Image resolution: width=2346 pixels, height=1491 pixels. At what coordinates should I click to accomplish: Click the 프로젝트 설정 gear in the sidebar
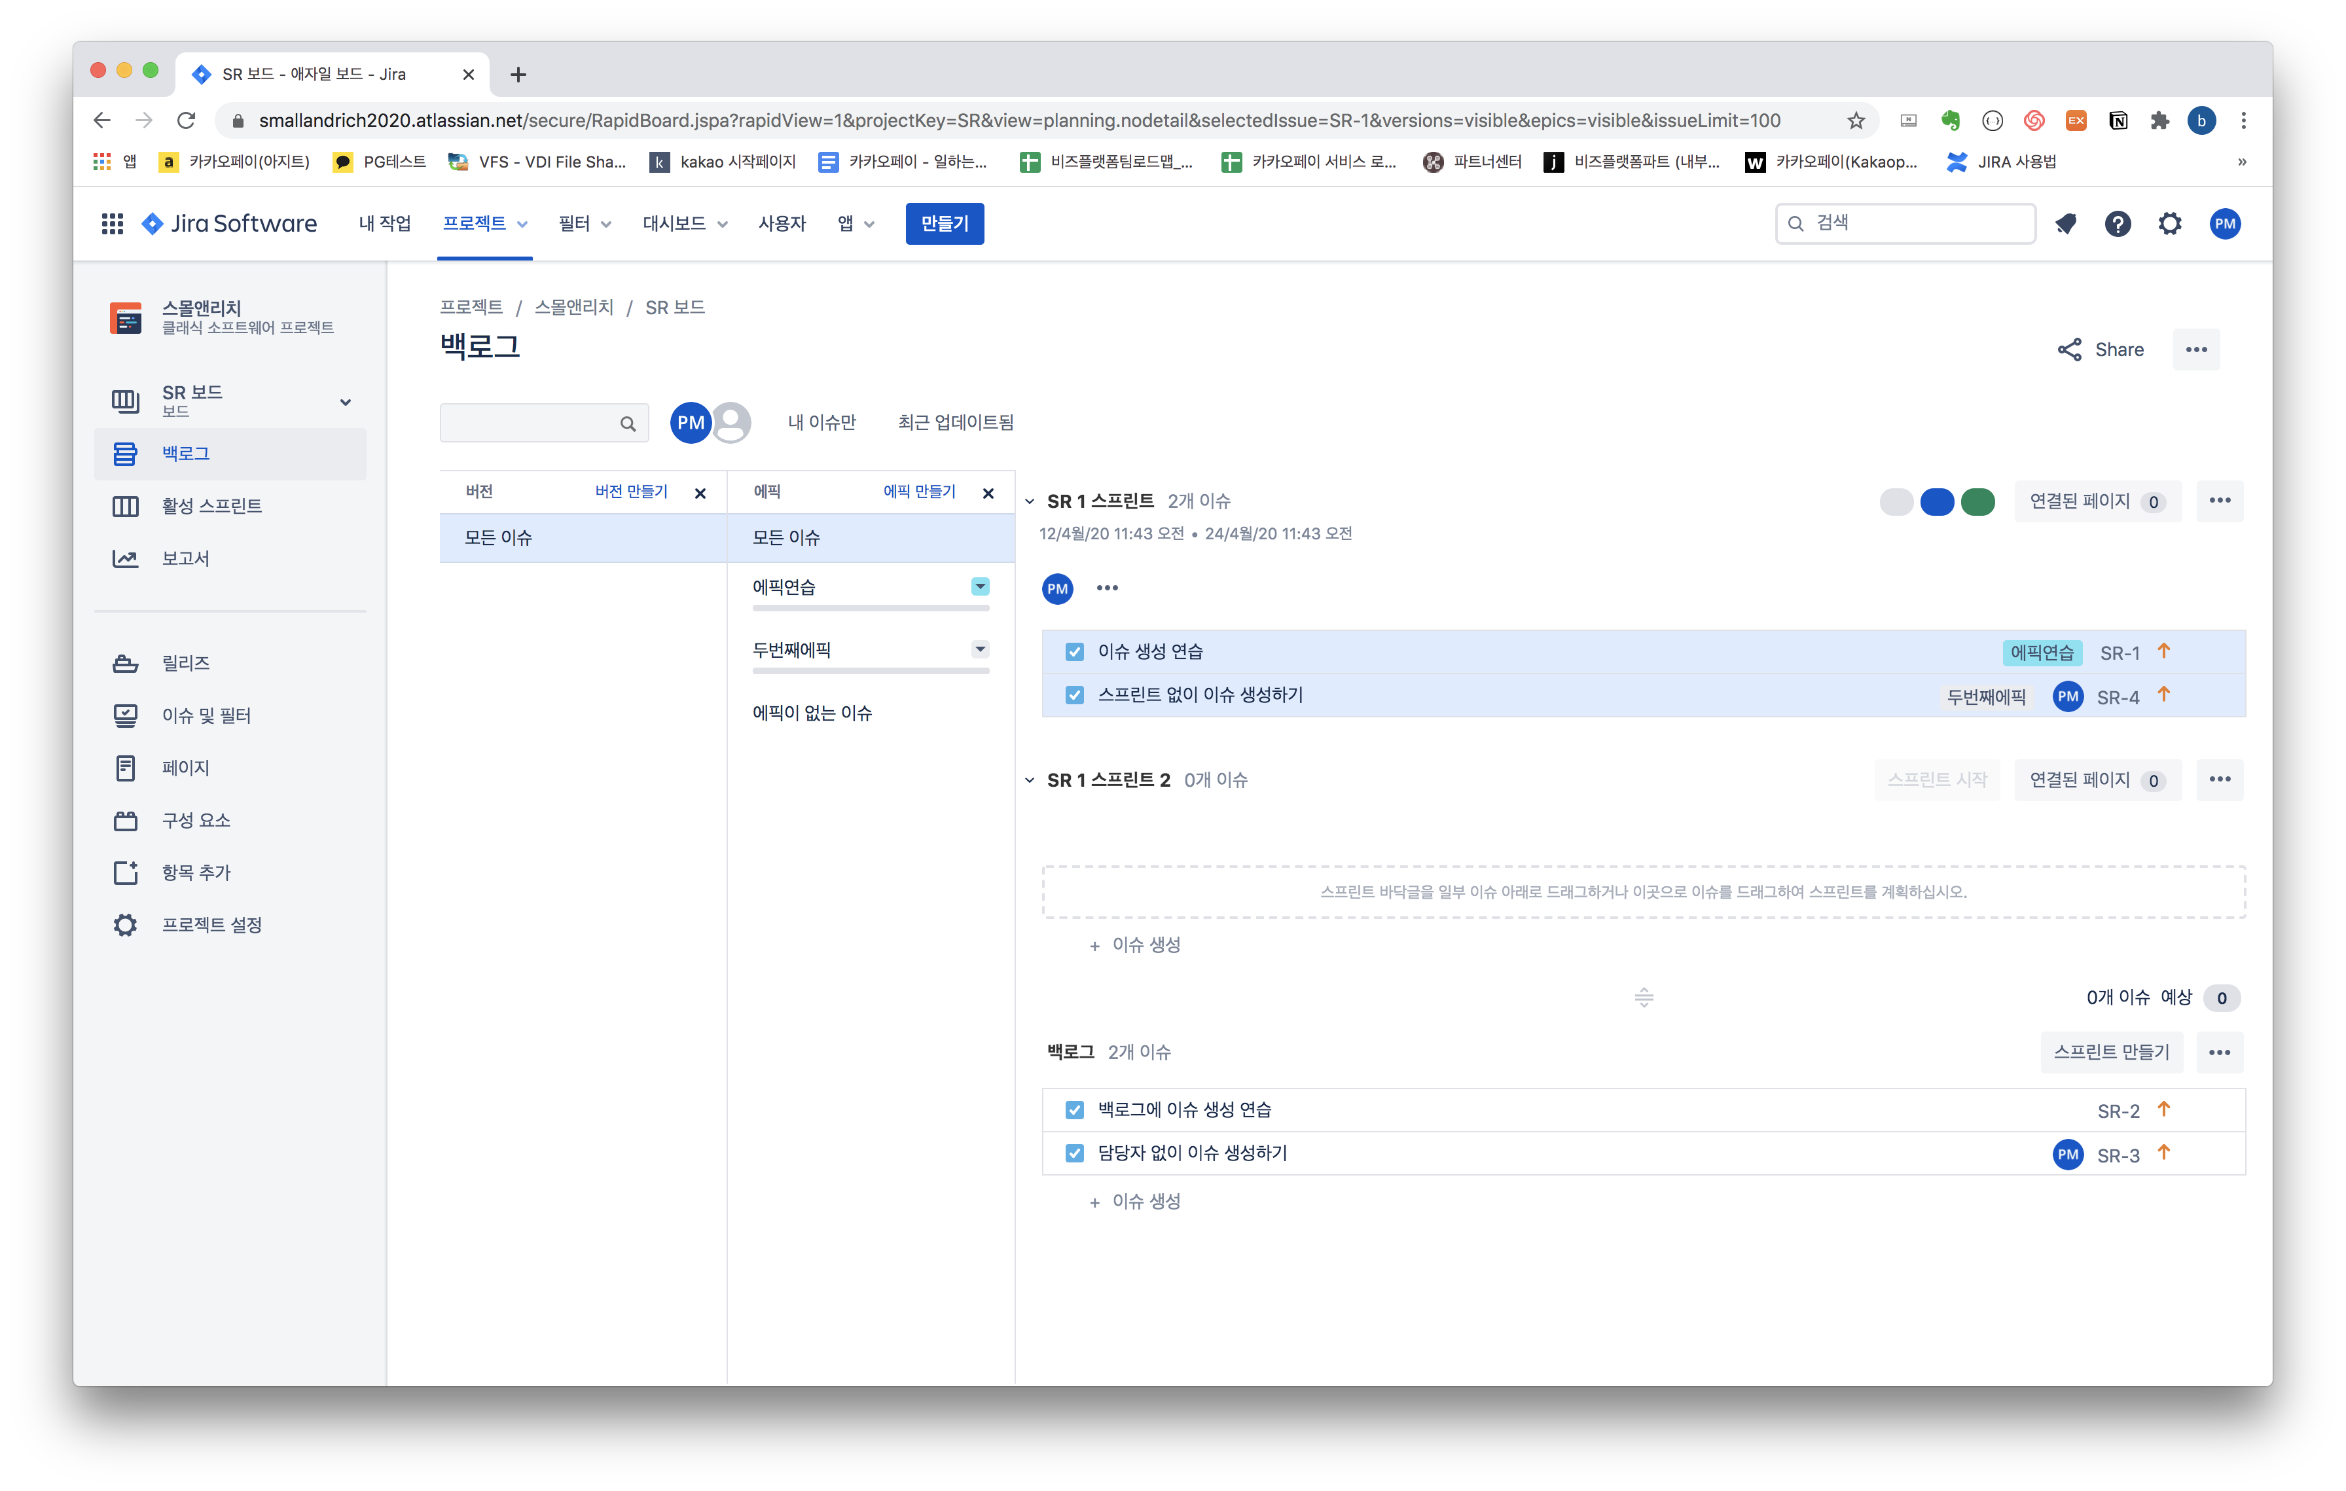[x=125, y=924]
